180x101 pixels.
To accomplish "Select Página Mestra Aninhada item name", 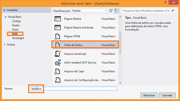I will pyautogui.click(x=79, y=28).
